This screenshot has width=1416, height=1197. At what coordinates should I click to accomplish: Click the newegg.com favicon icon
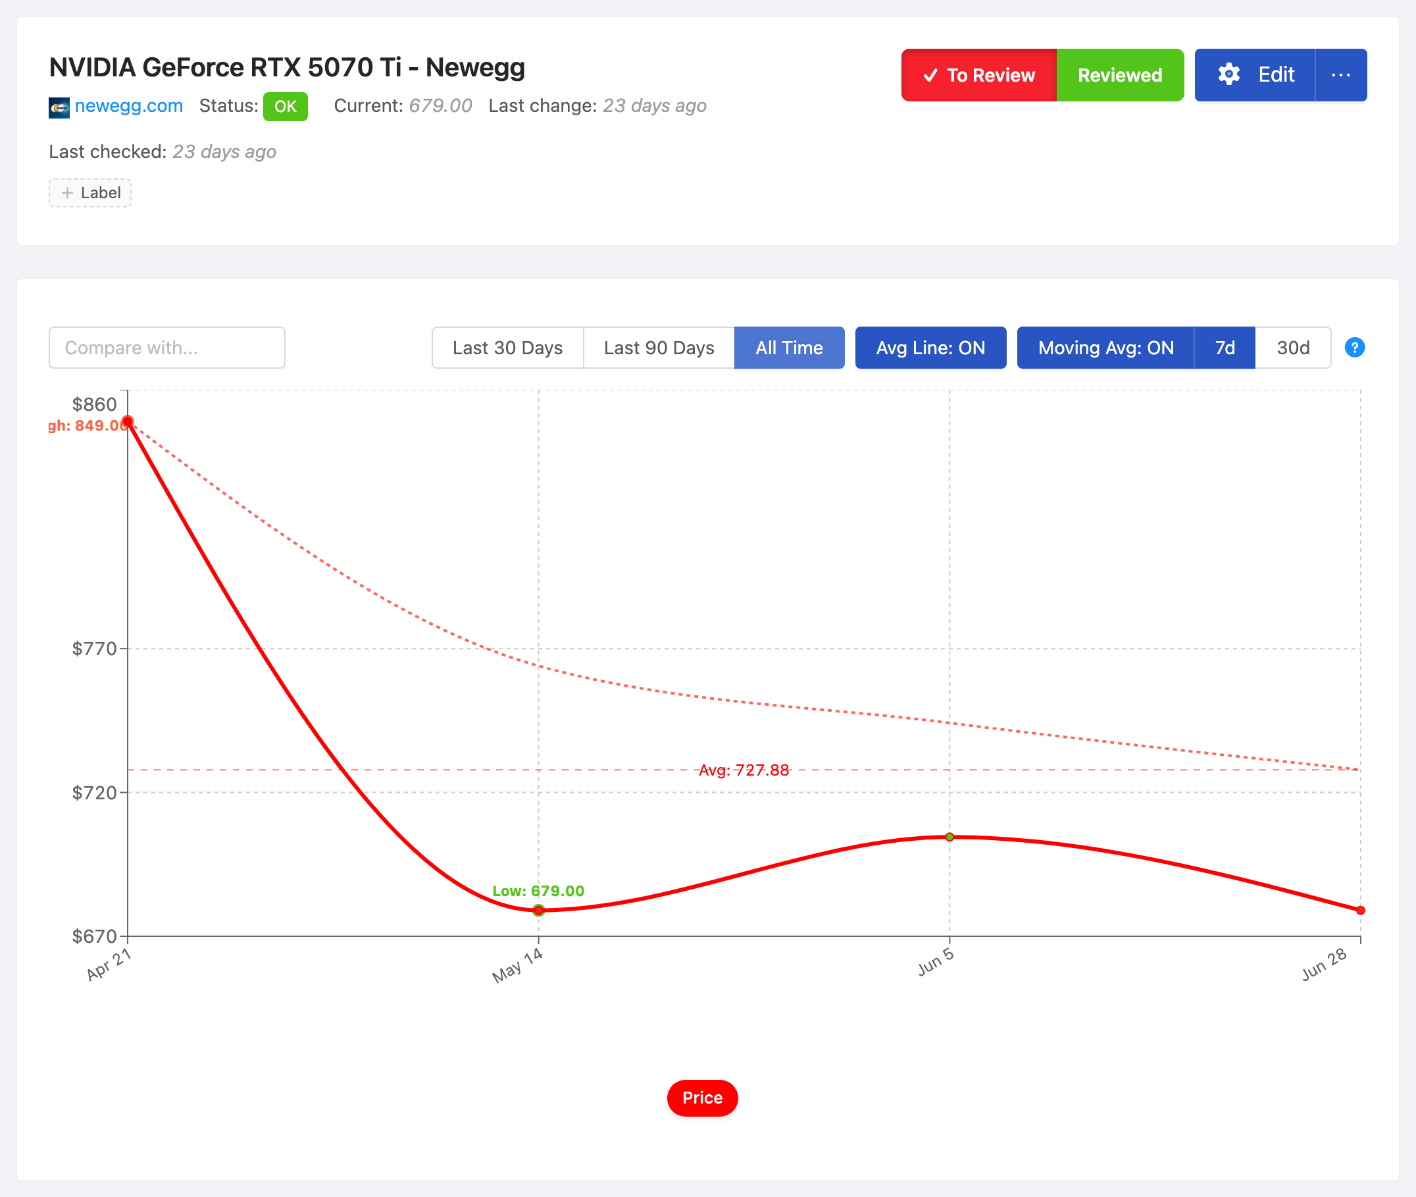pyautogui.click(x=59, y=107)
